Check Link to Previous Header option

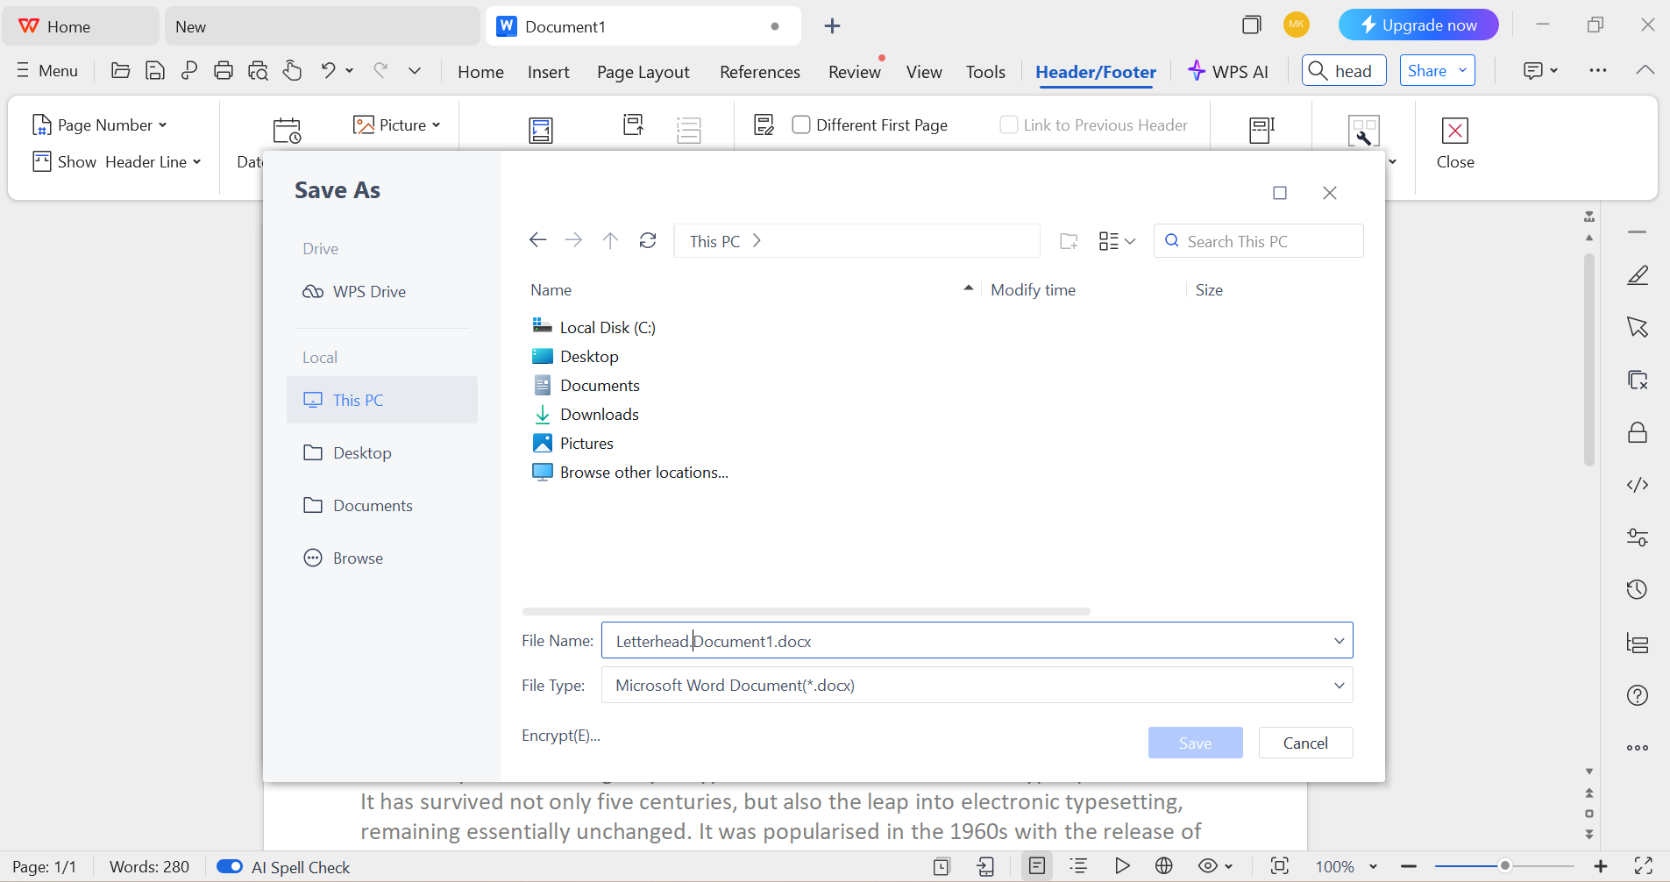pyautogui.click(x=1009, y=125)
